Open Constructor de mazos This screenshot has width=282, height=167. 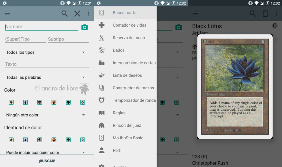pos(125,88)
